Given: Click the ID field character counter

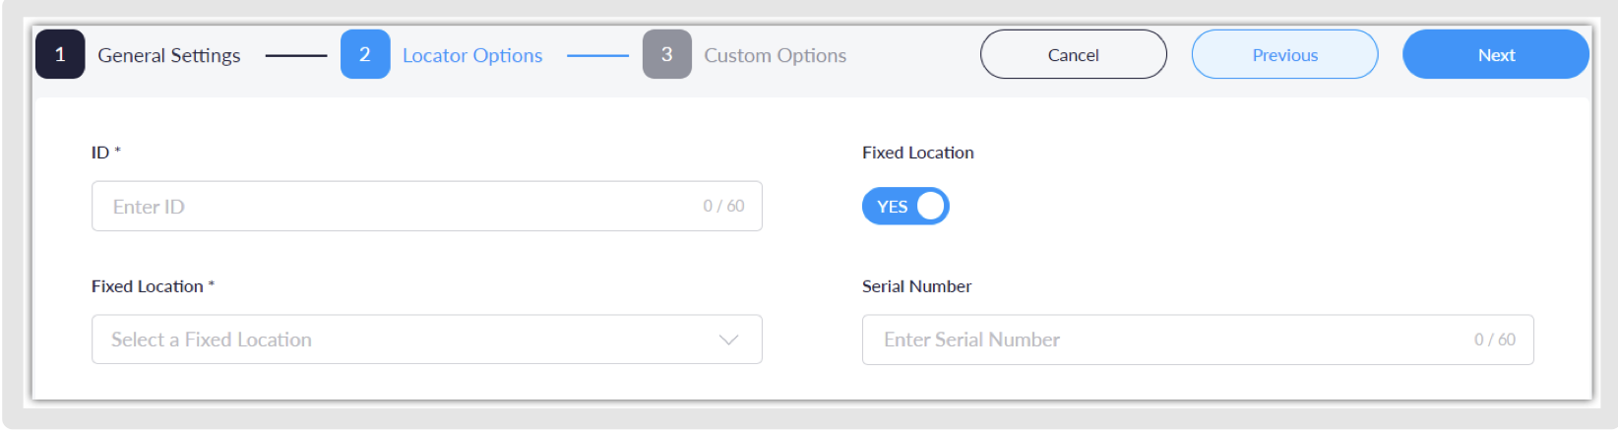Looking at the screenshot, I should point(723,207).
